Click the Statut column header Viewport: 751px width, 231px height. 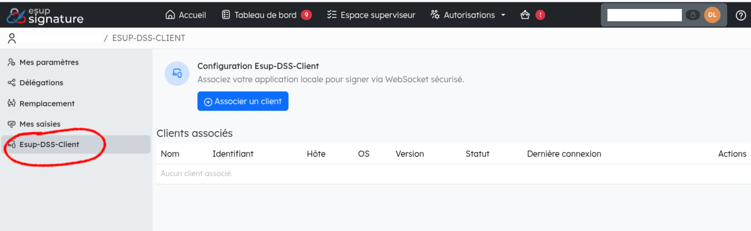pos(477,154)
